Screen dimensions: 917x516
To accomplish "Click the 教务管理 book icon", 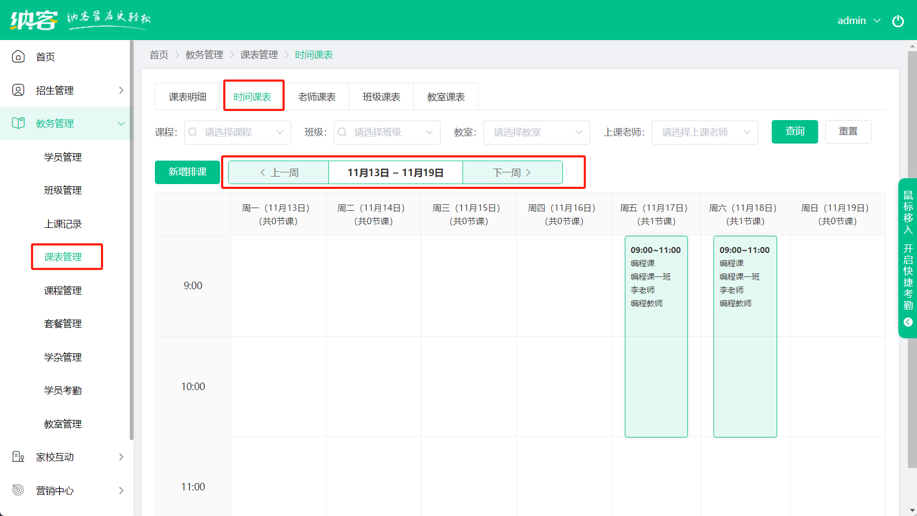I will [x=18, y=123].
